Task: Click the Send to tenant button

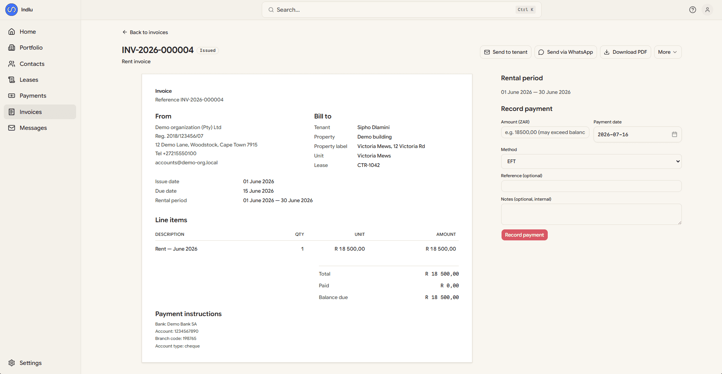Action: [506, 52]
